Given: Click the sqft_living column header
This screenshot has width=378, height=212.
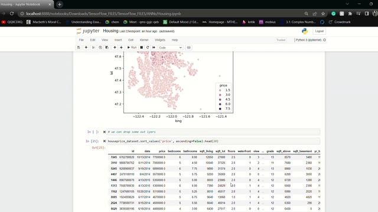Looking at the screenshot, I should pyautogui.click(x=206, y=151).
